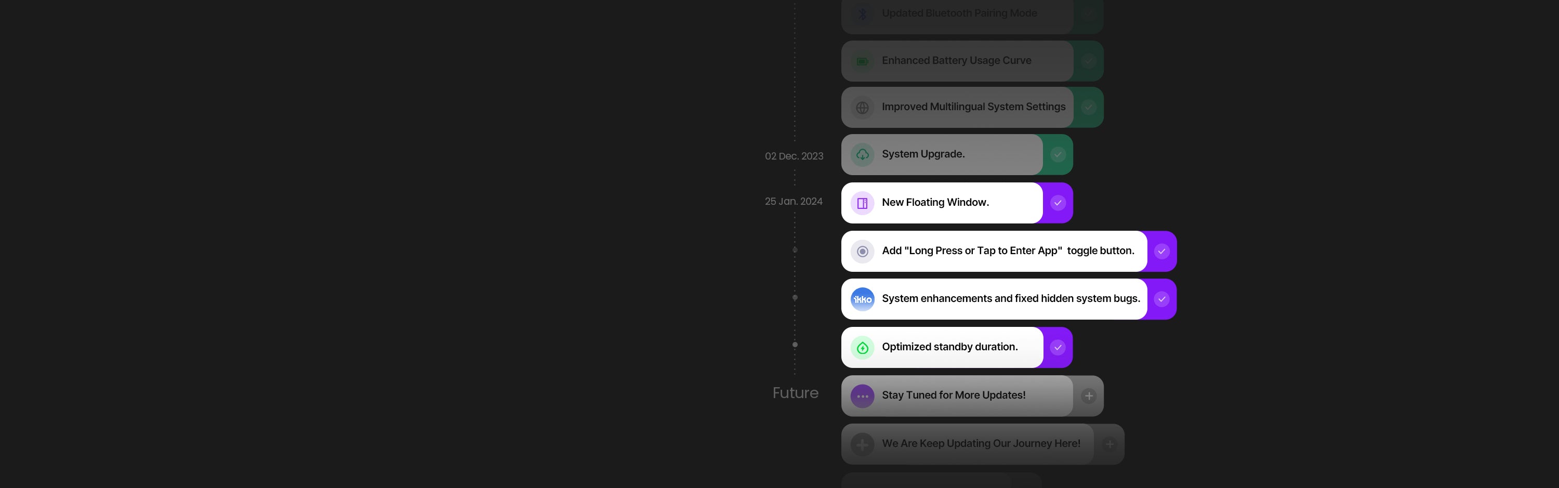Viewport: 1559px width, 488px height.
Task: Click the globe icon on Multilingual System Settings
Action: pyautogui.click(x=863, y=108)
